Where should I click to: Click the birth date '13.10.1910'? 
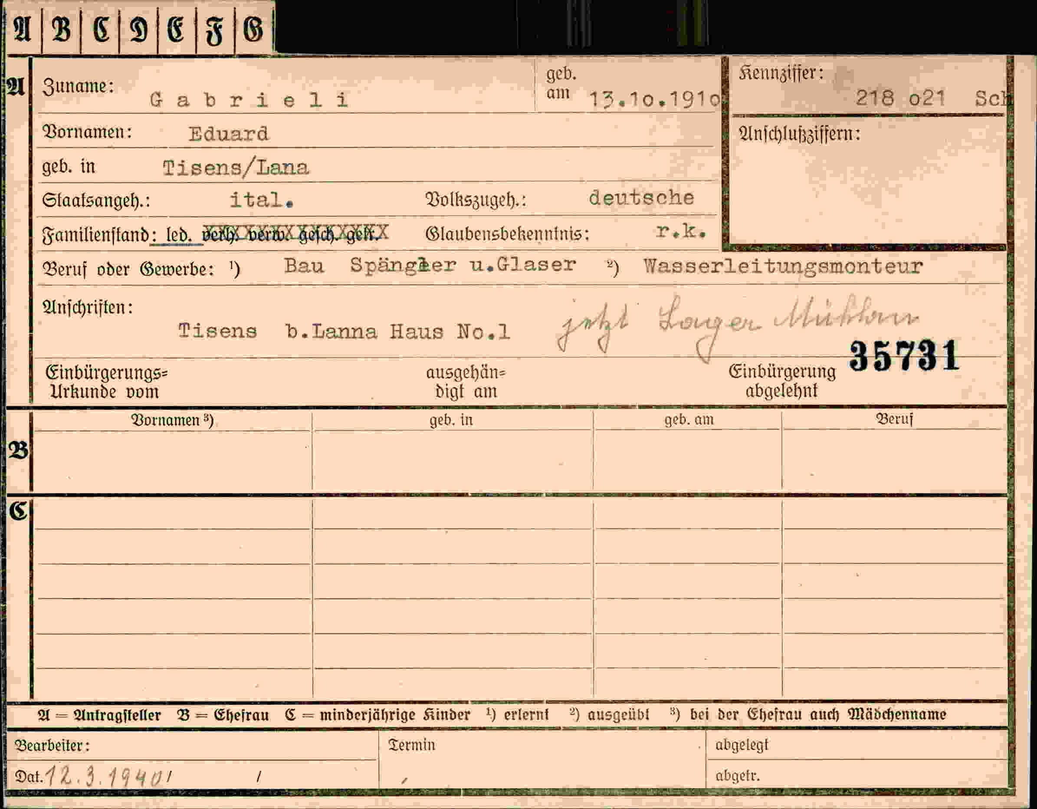tap(654, 99)
